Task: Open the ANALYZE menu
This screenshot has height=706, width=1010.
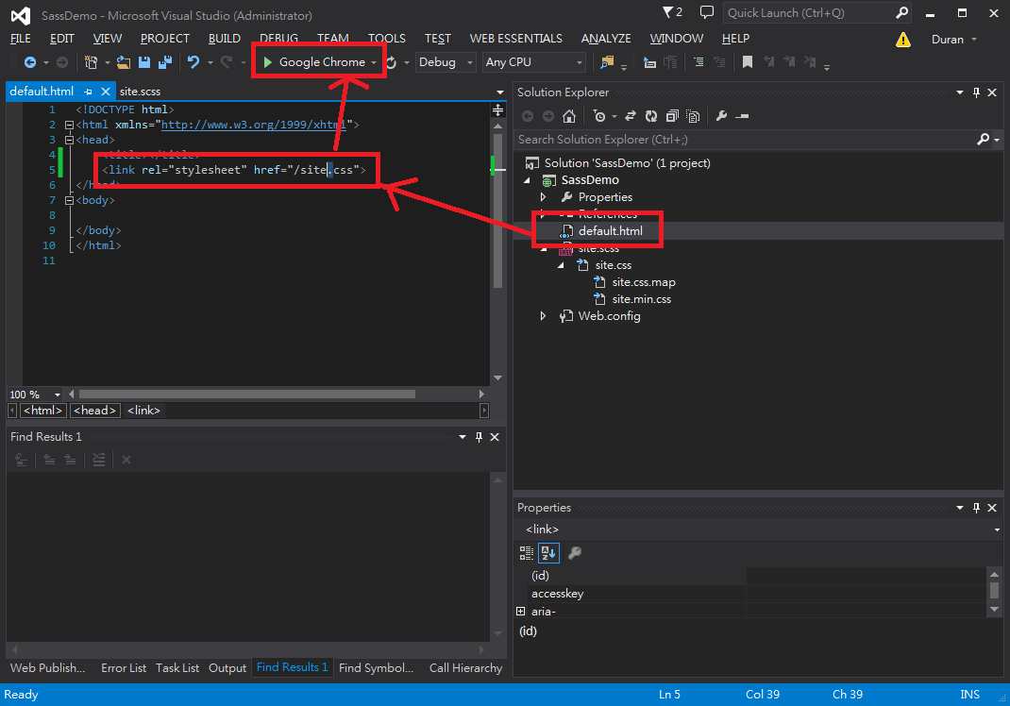Action: tap(606, 39)
